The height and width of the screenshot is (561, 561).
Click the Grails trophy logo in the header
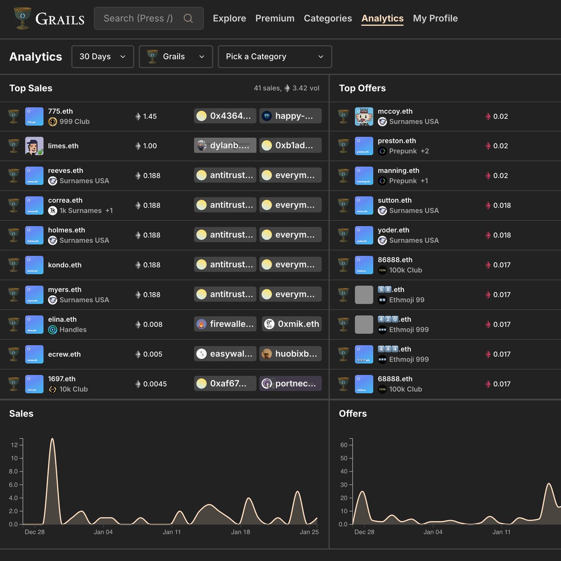22,18
